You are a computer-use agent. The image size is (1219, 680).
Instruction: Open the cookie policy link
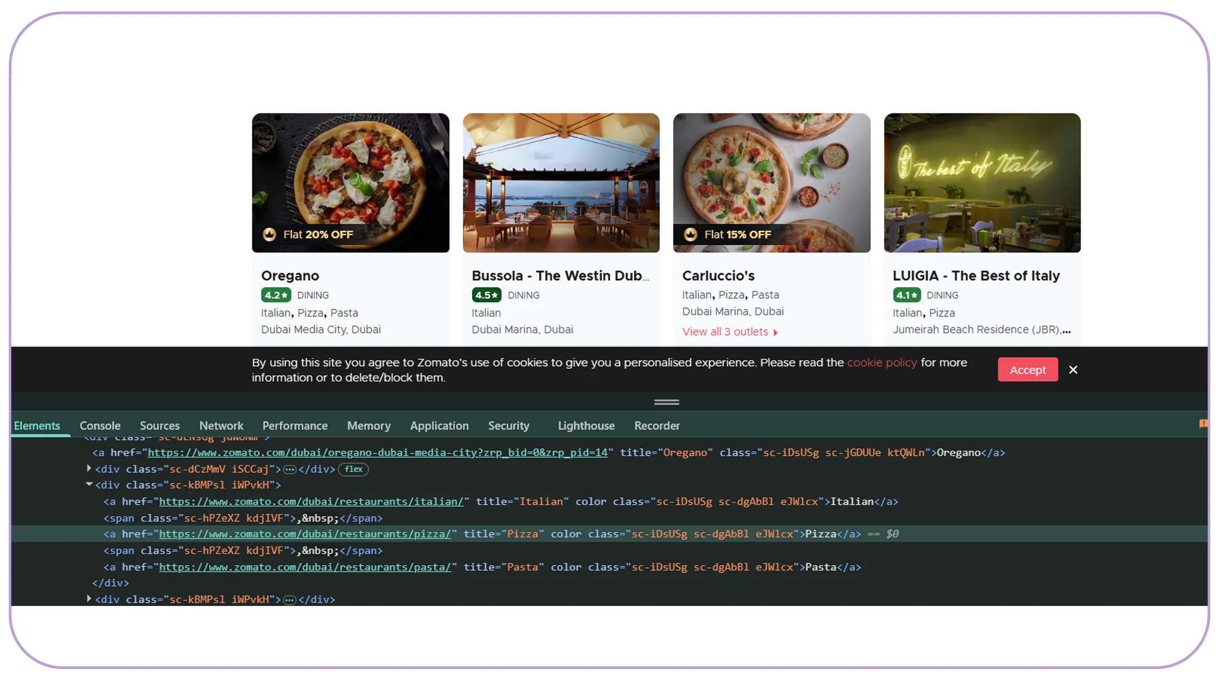(x=882, y=362)
